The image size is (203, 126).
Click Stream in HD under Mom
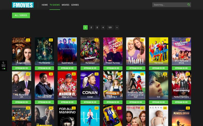click(x=136, y=68)
